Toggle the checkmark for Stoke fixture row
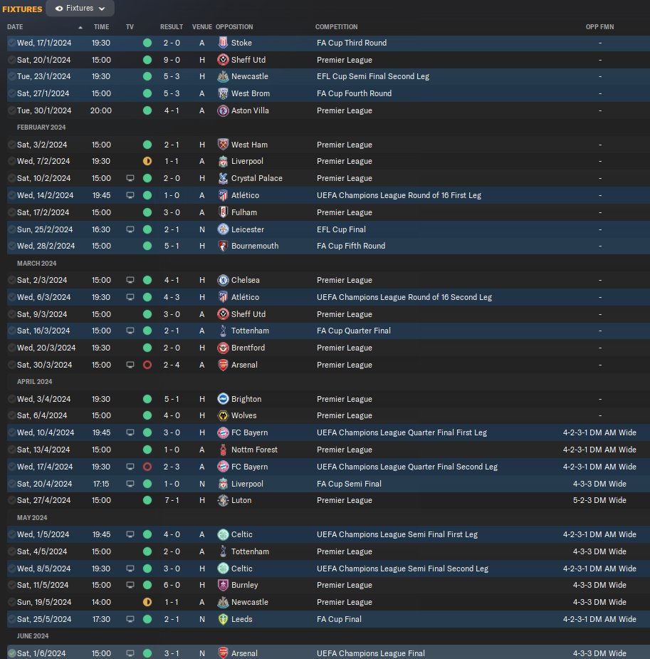 [12, 43]
